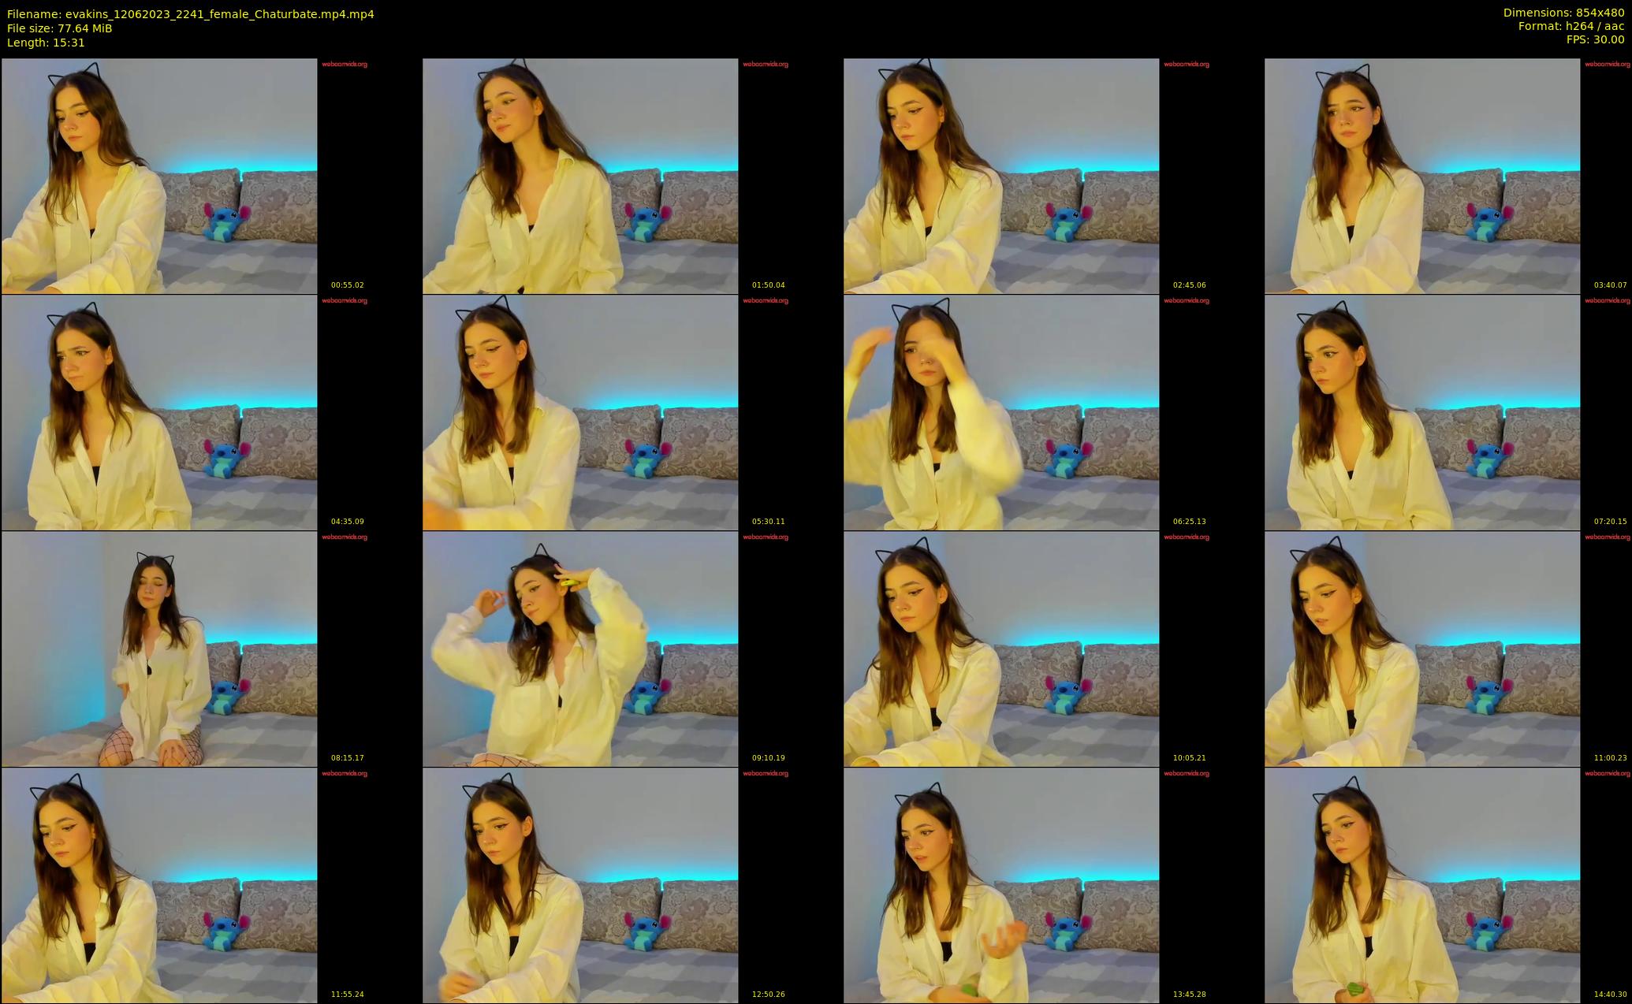Click the timestamp text '05:30.11'
The width and height of the screenshot is (1632, 1004).
click(769, 522)
